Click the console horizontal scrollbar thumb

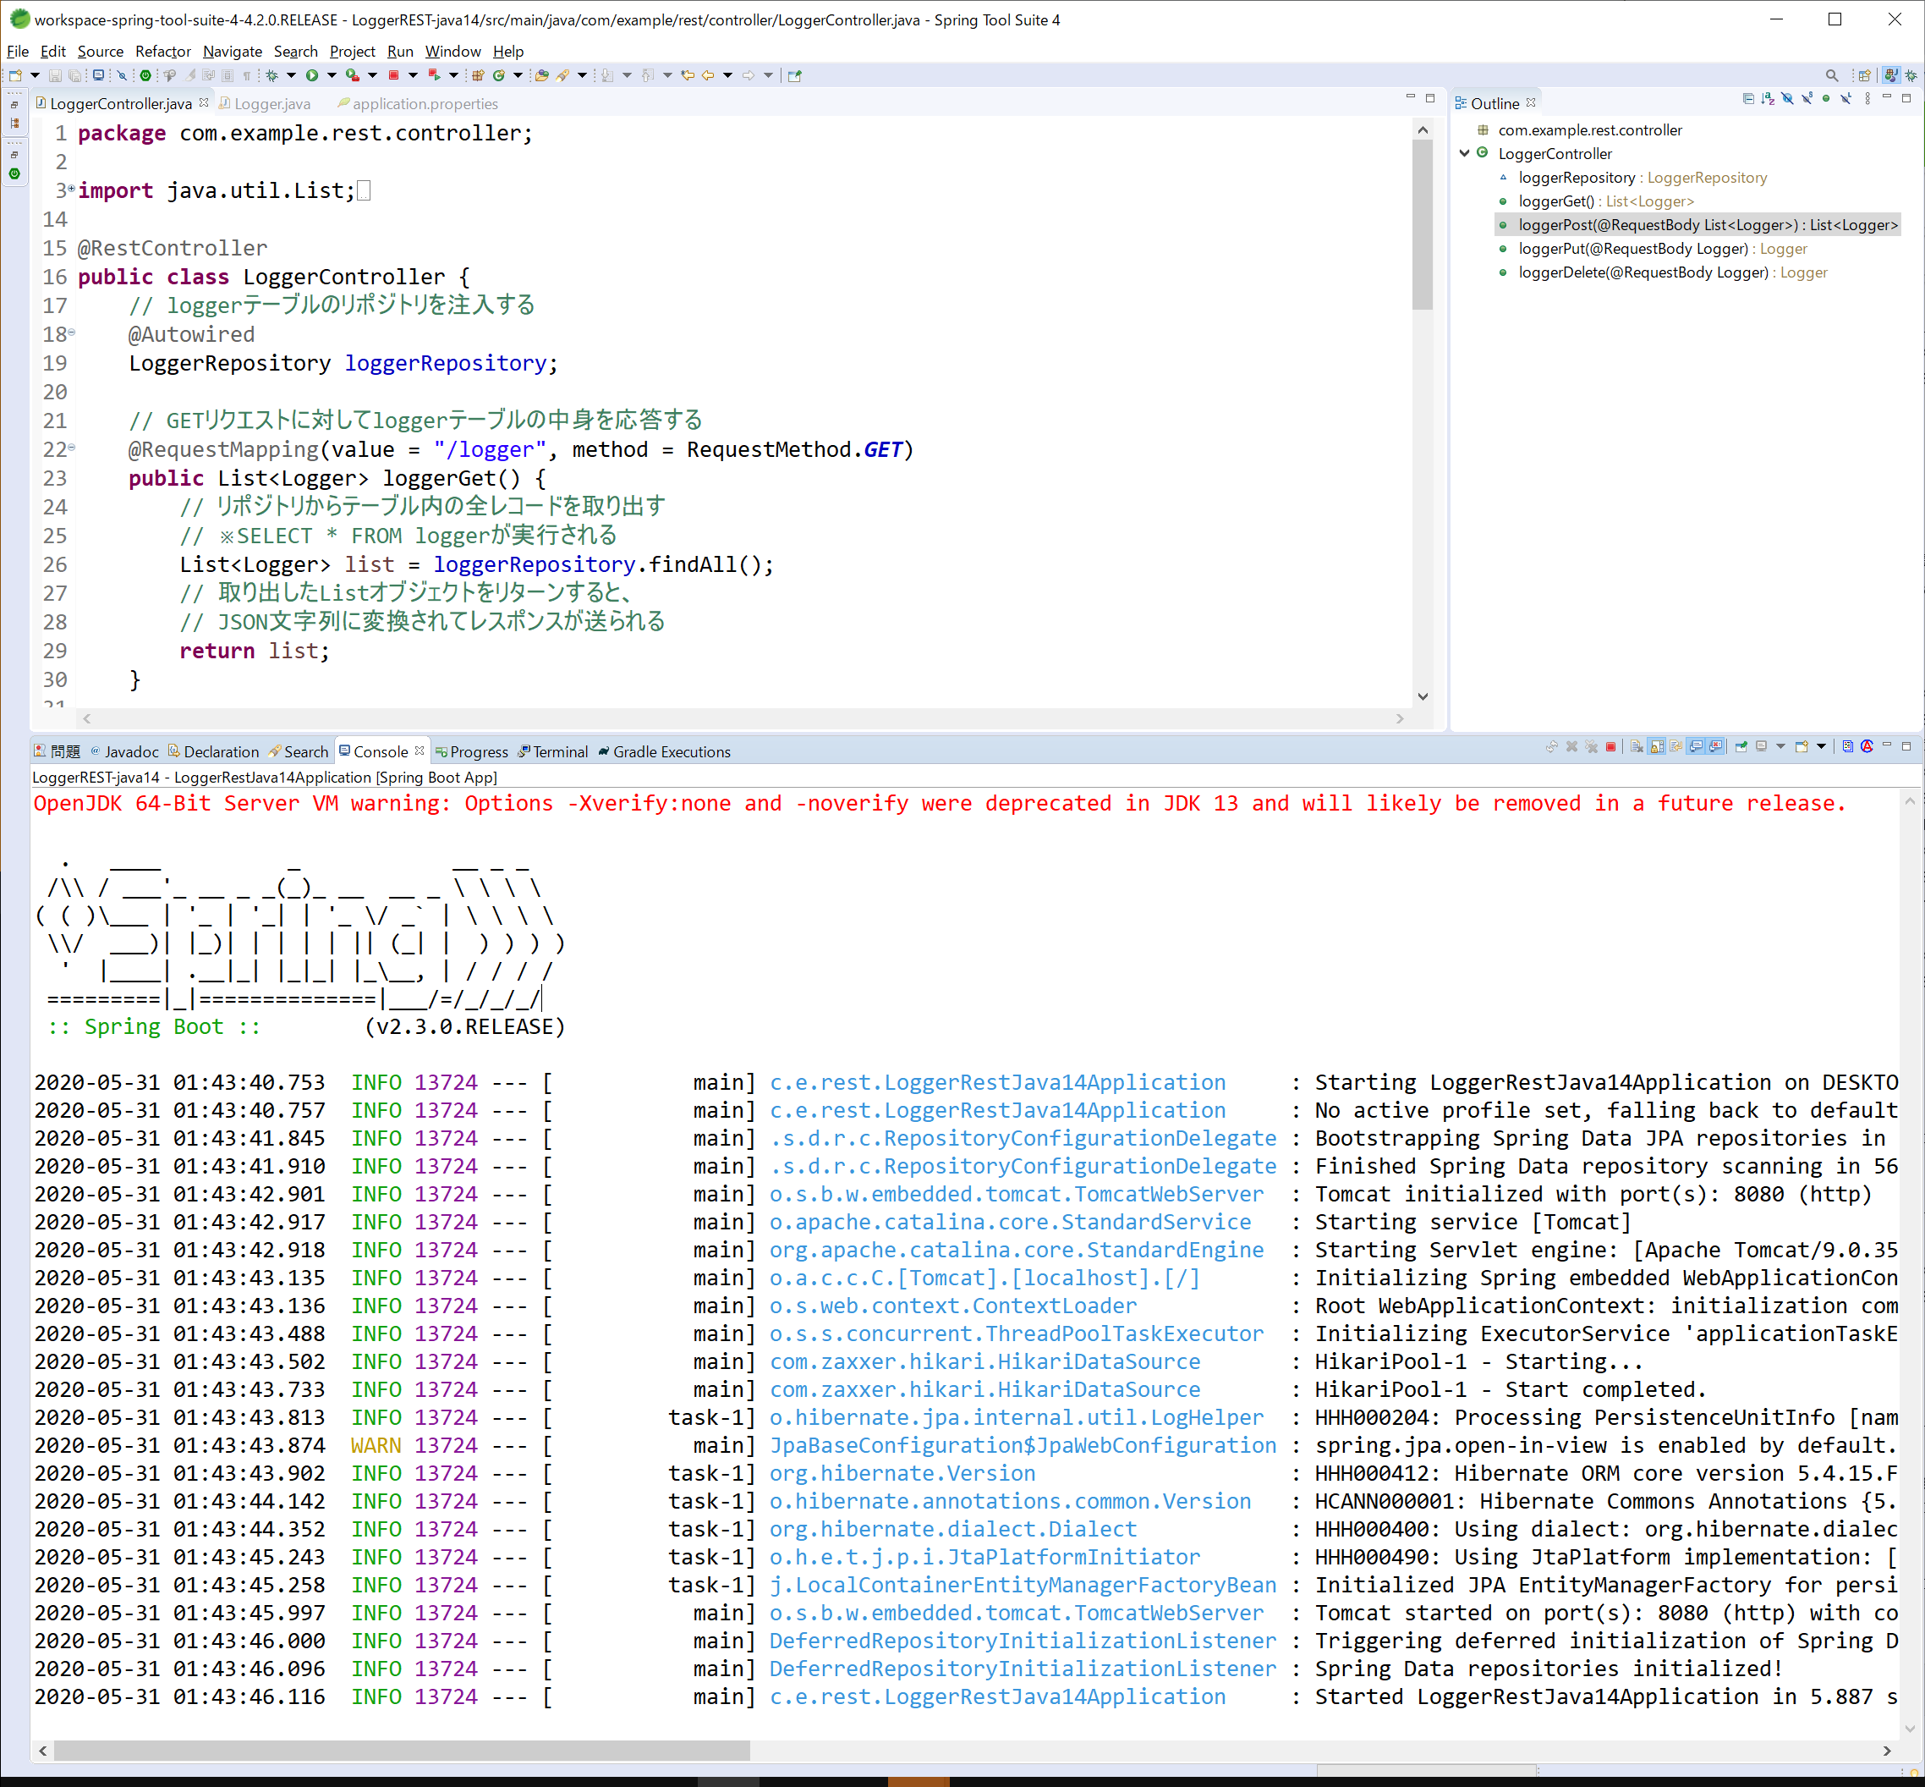(x=402, y=1751)
